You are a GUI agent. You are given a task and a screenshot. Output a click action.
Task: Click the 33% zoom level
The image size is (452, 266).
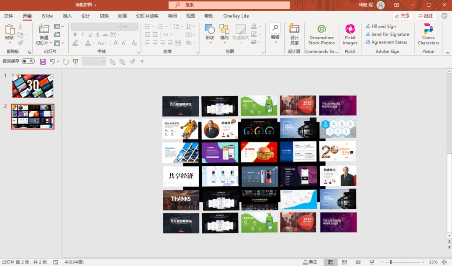[x=433, y=262]
